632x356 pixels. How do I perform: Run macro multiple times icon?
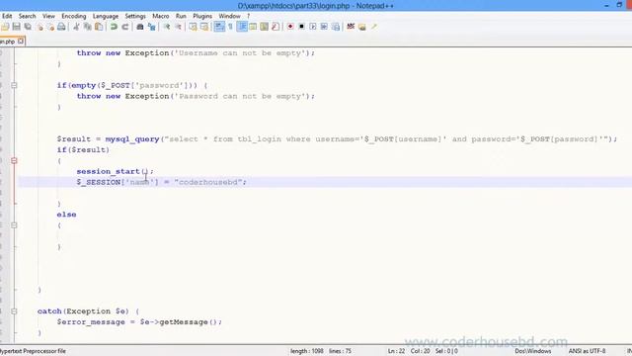[324, 27]
